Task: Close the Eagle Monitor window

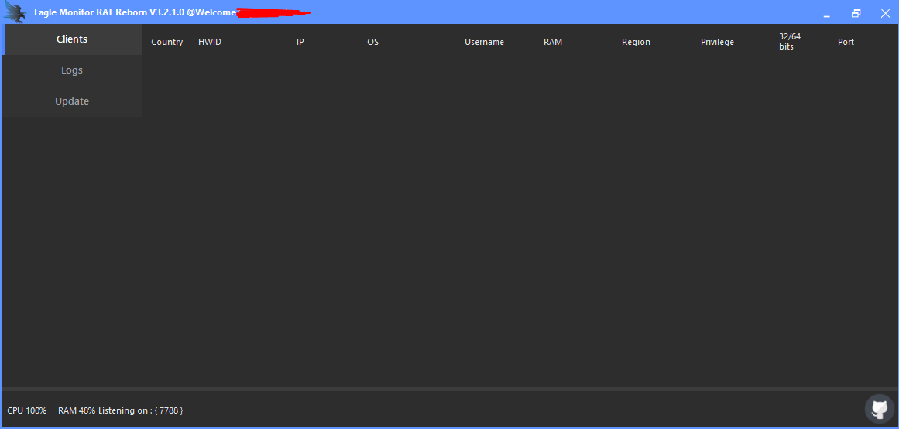Action: [885, 13]
